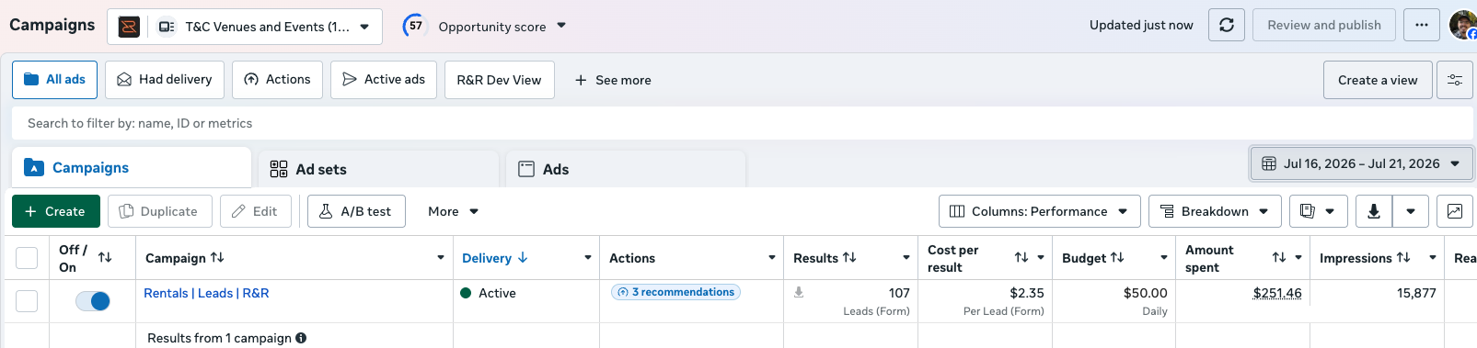Image resolution: width=1477 pixels, height=348 pixels.
Task: Open the three-dot more options menu
Action: tap(1421, 25)
